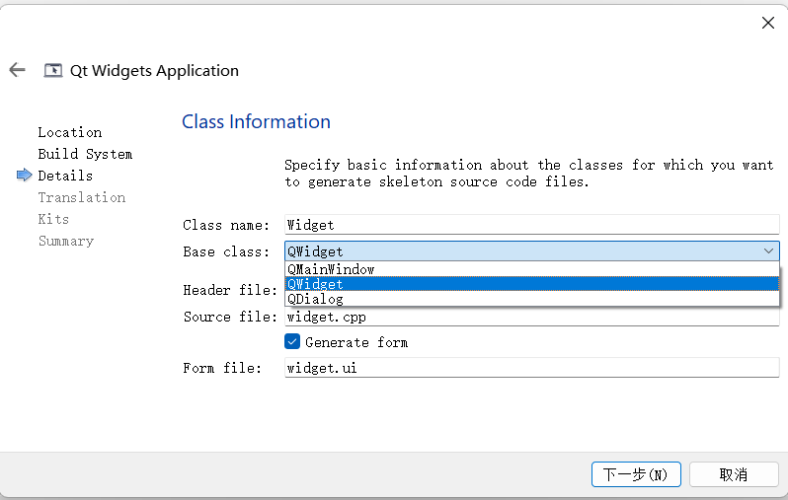Click the Generate form label text
788x500 pixels.
coord(356,342)
